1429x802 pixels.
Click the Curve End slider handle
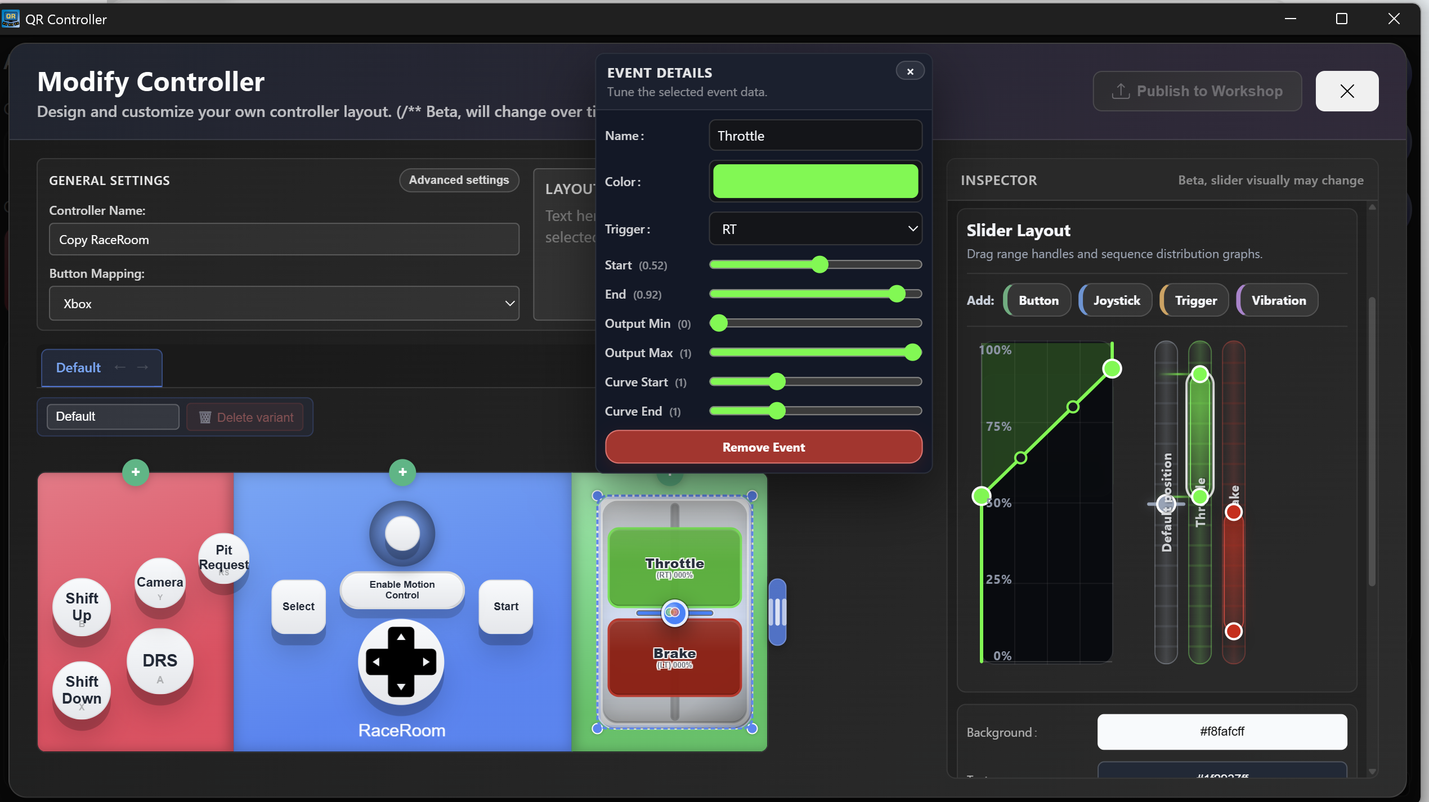(777, 411)
